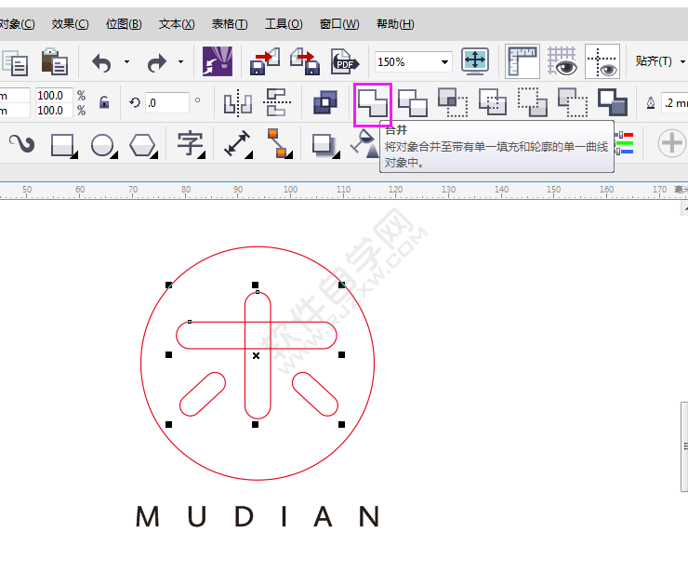Open the 对象(C) menu

[x=17, y=23]
